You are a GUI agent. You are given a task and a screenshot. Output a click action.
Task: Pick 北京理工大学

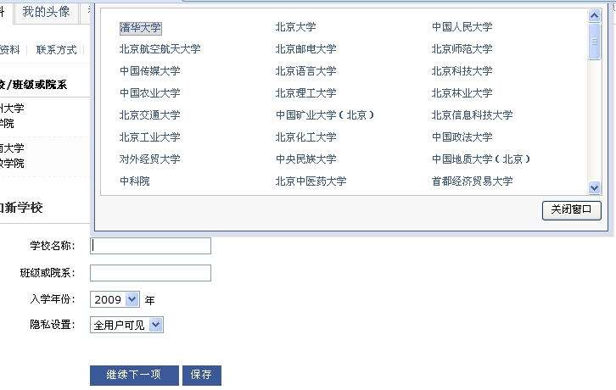(305, 93)
